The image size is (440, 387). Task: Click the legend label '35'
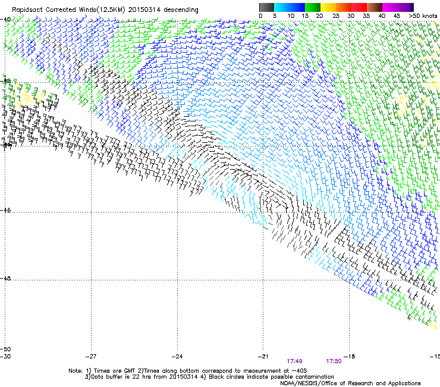click(366, 15)
